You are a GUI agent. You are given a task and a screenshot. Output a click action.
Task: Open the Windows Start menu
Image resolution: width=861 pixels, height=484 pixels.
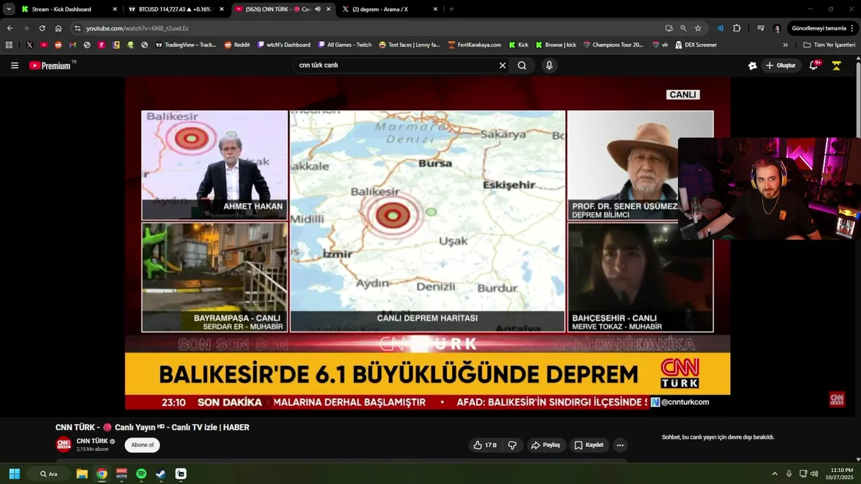click(x=14, y=474)
